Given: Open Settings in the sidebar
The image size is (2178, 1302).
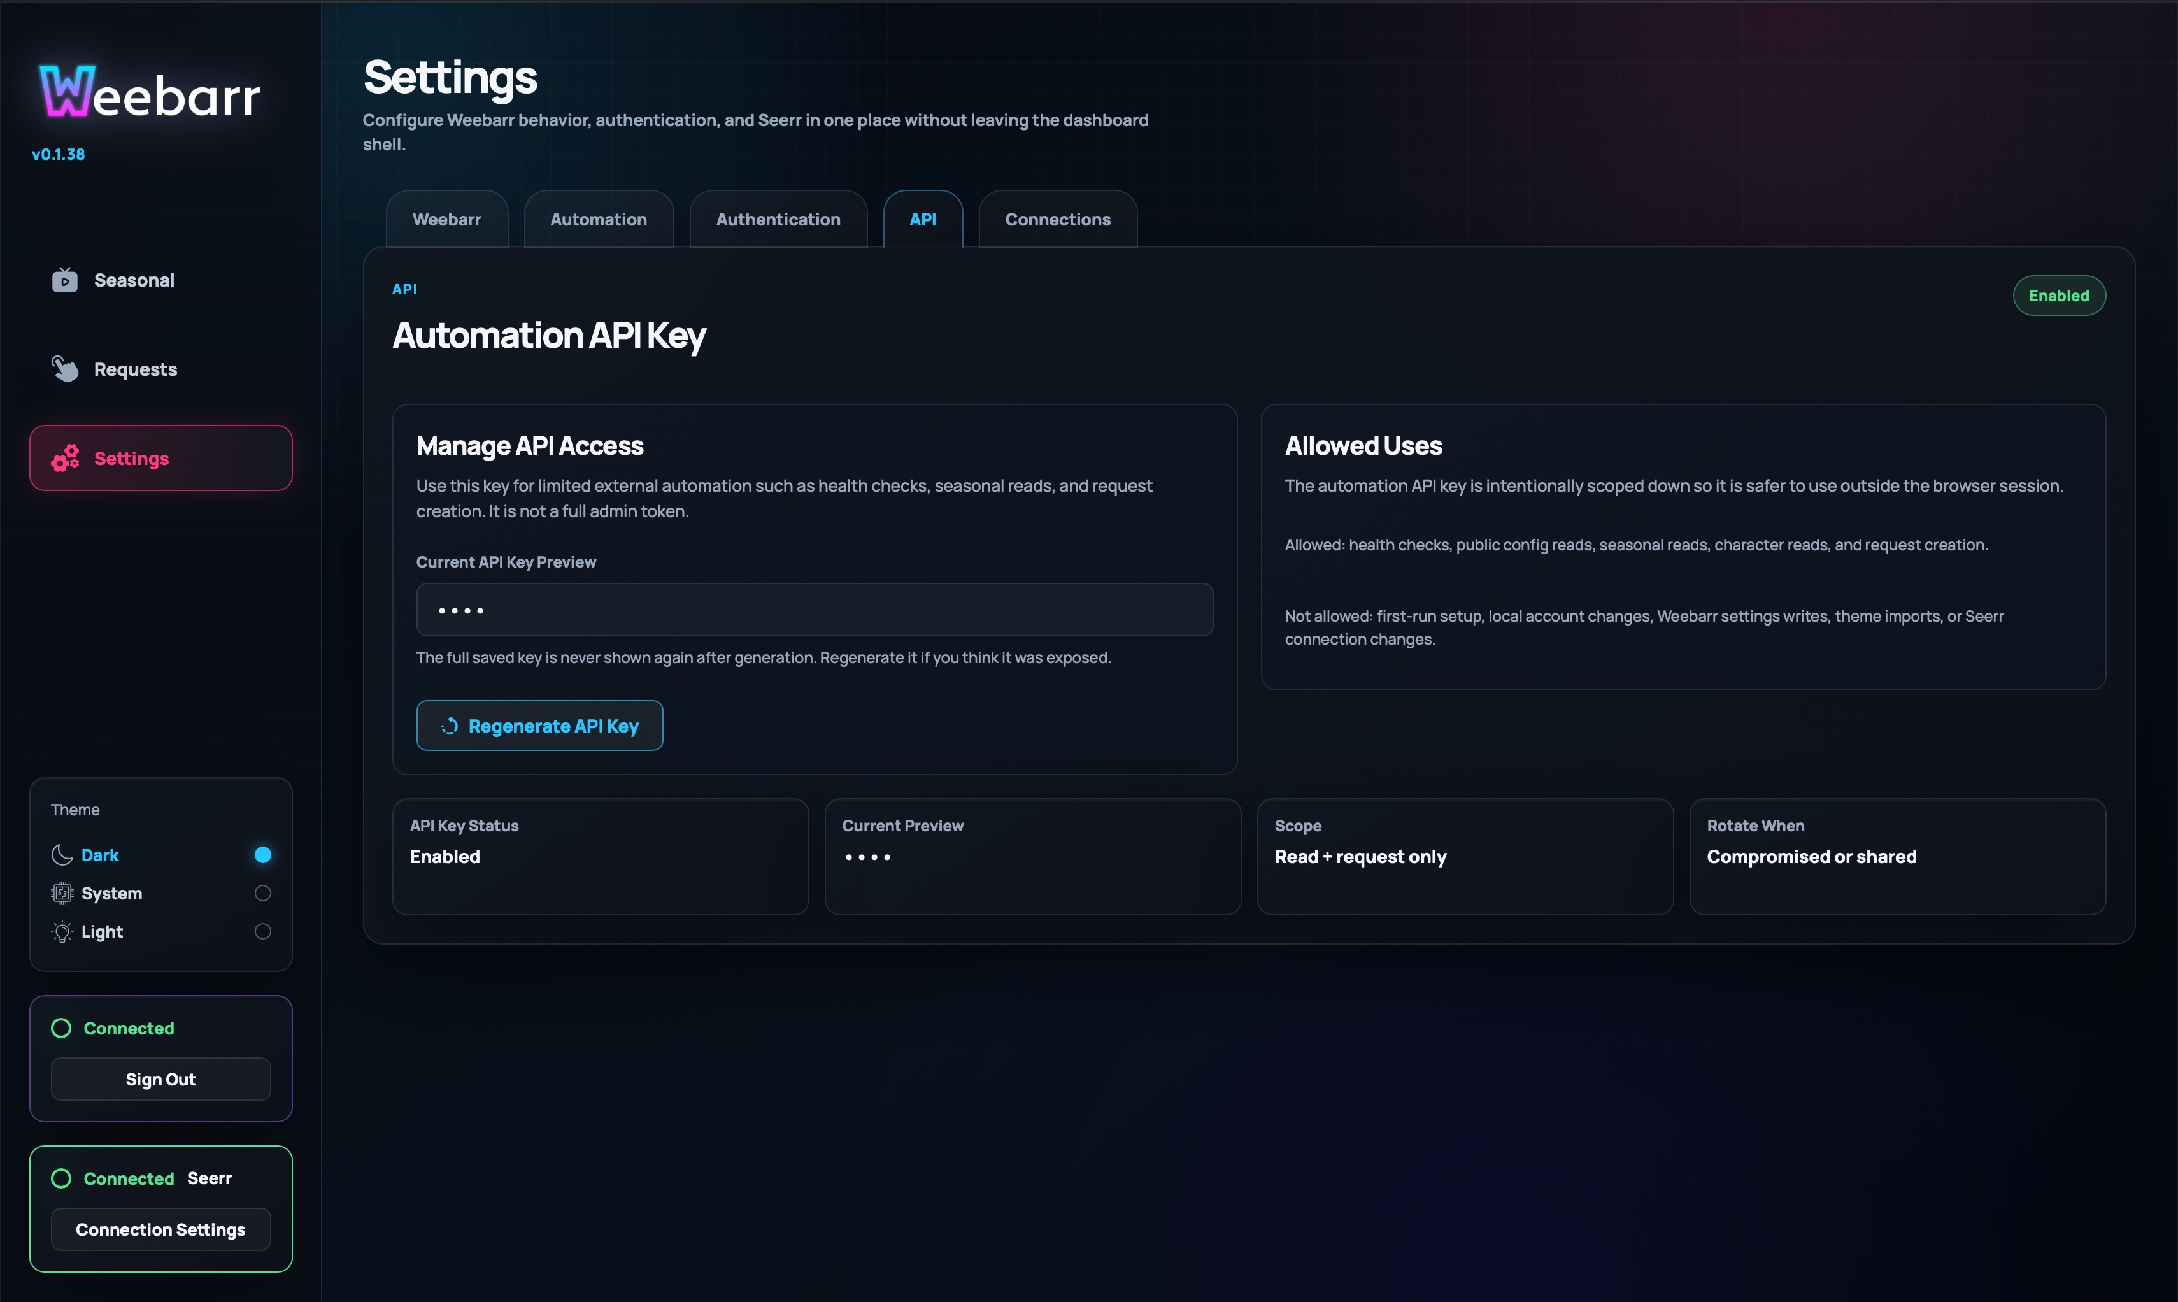Looking at the screenshot, I should click(x=160, y=458).
